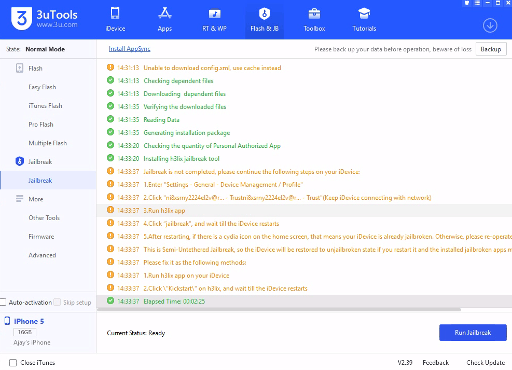This screenshot has width=512, height=370.
Task: Click the backup warning text beside Backup
Action: [x=393, y=49]
